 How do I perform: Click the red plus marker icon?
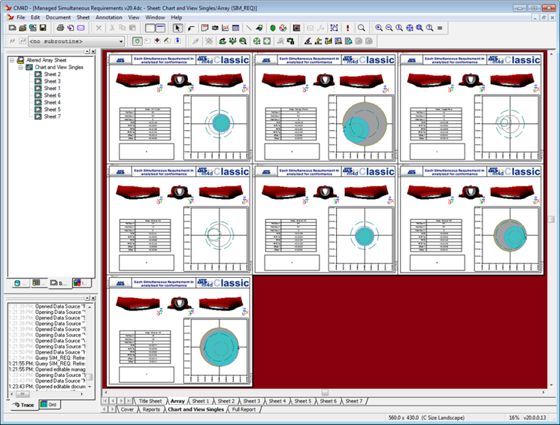157,41
